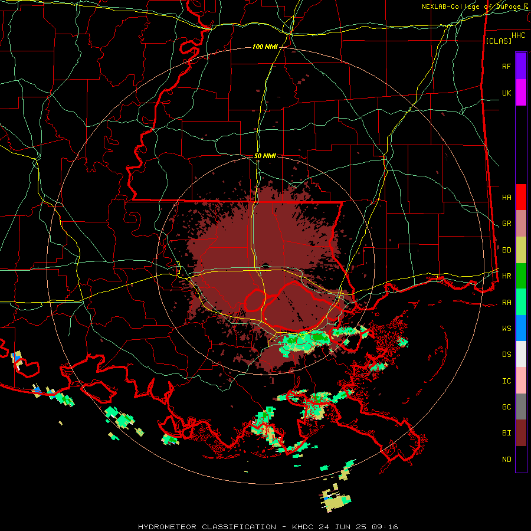Click the purple RF color swatch in legend
The height and width of the screenshot is (531, 531).
[x=521, y=66]
